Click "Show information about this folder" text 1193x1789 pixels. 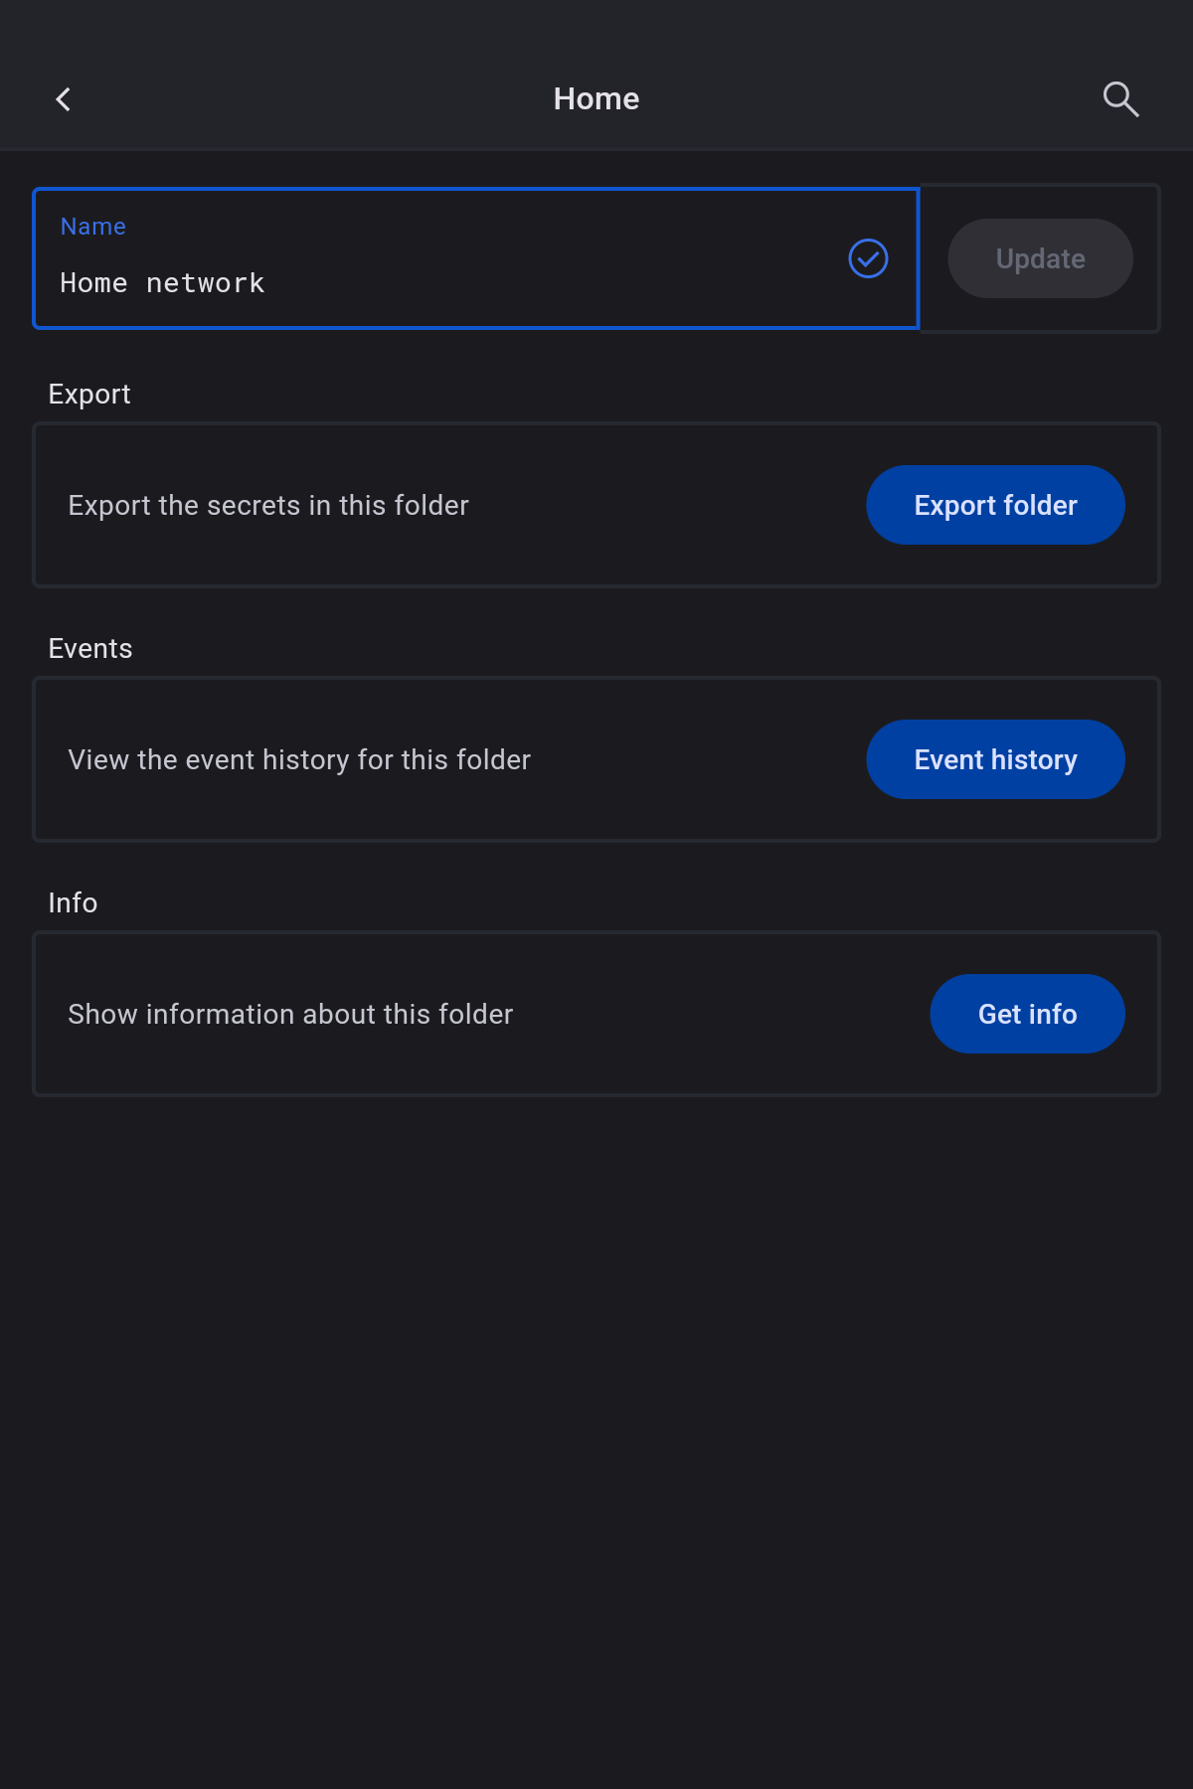tap(290, 1015)
